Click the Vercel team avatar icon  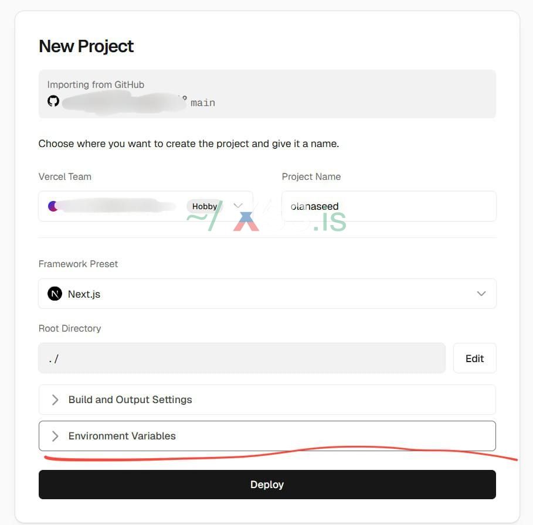53,206
